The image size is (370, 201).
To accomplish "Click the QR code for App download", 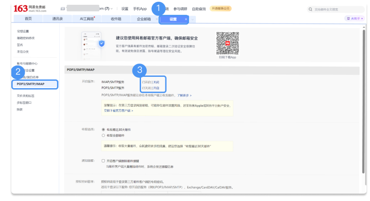I will click(x=228, y=43).
